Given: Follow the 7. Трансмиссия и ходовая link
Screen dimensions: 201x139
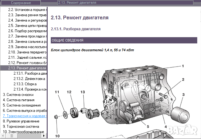Looking at the screenshot, I should point(25,116).
